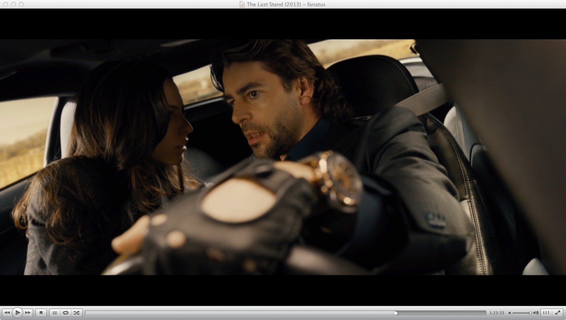Image resolution: width=566 pixels, height=320 pixels.
Task: Open the audio effects equalizer panel
Action: click(x=546, y=313)
